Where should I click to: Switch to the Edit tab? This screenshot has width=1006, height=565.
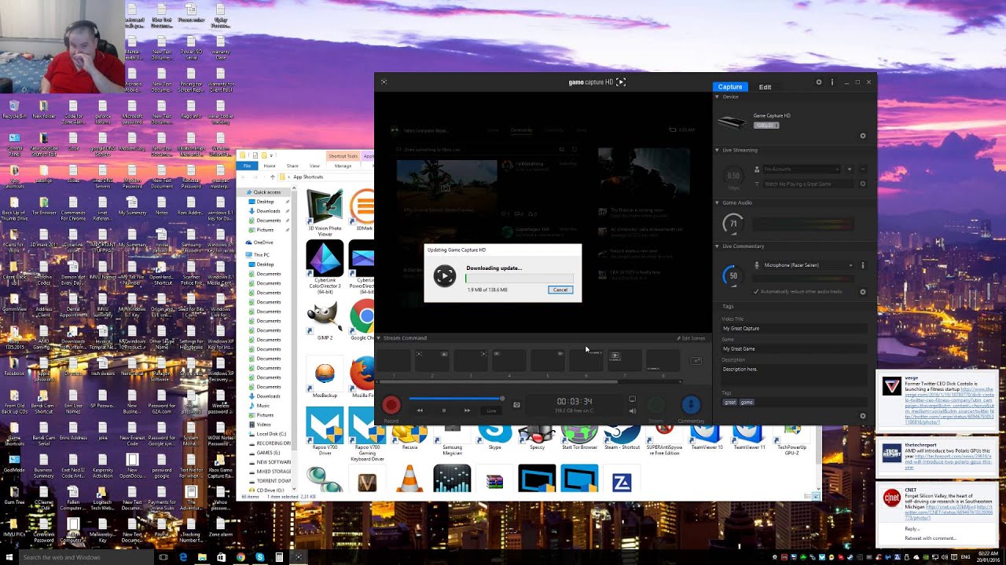[765, 87]
